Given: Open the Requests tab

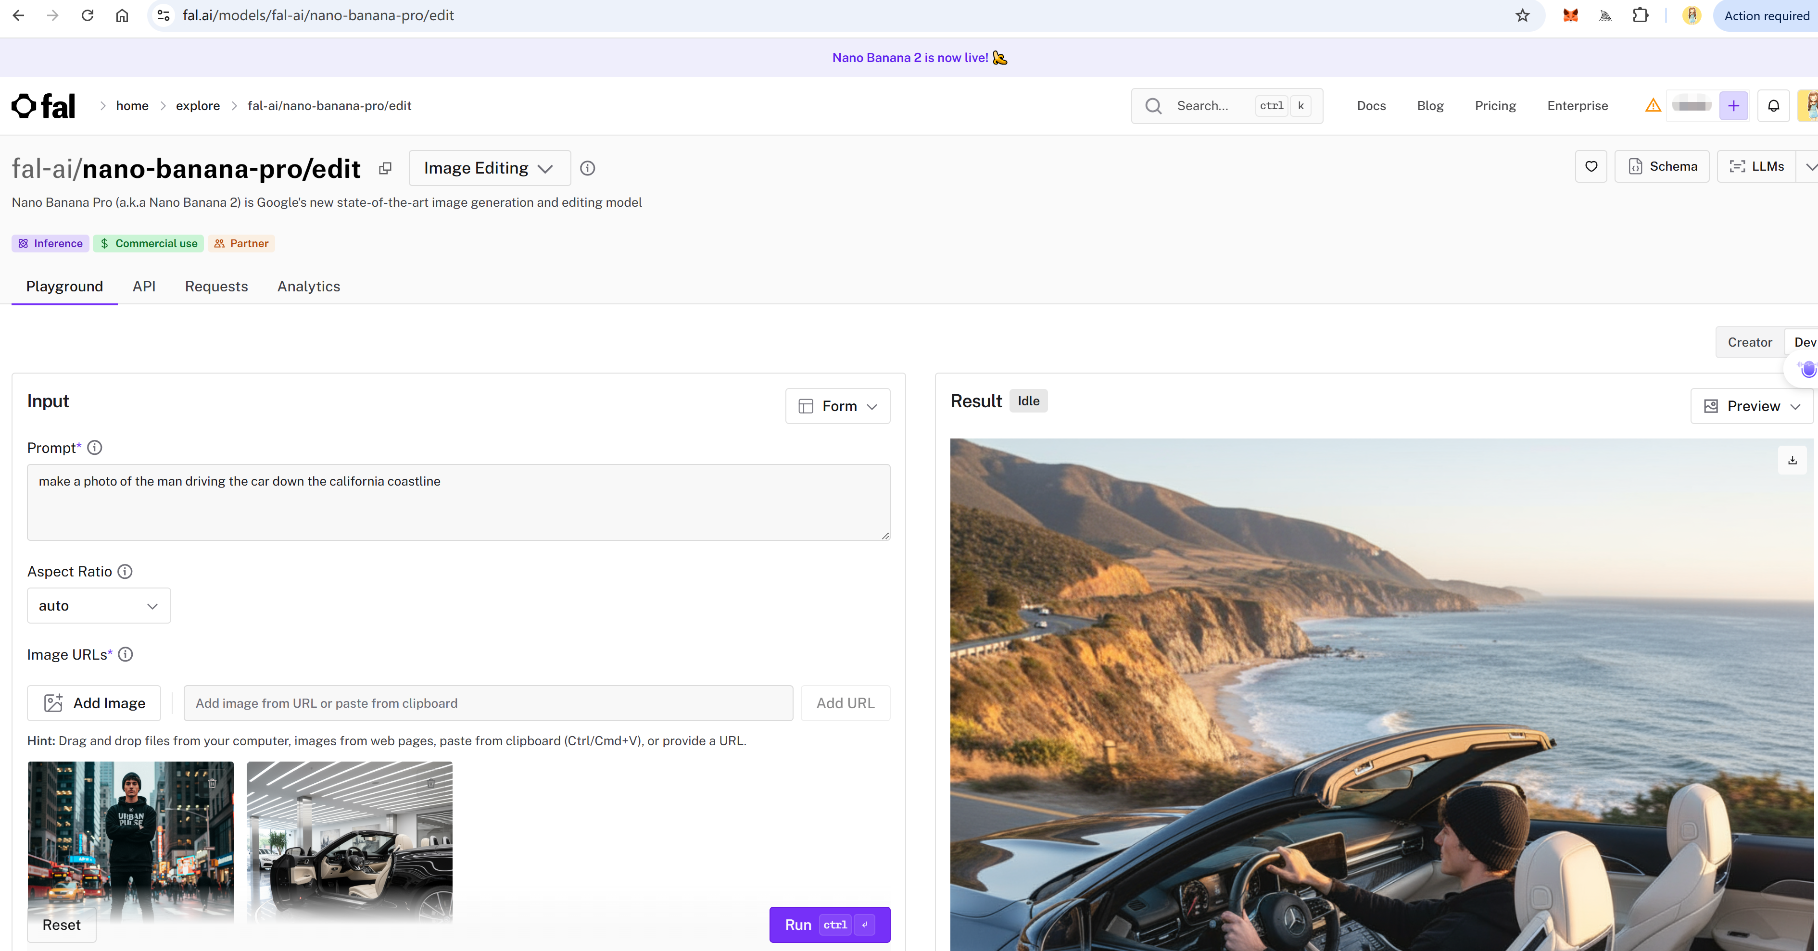Looking at the screenshot, I should tap(216, 287).
